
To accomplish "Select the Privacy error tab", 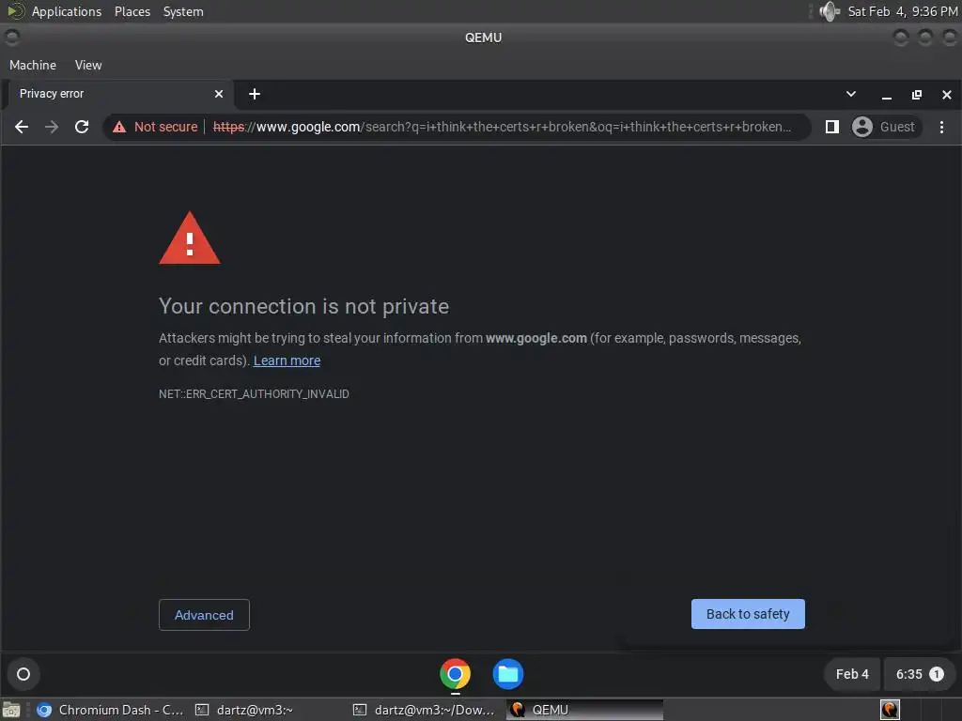I will (x=120, y=94).
